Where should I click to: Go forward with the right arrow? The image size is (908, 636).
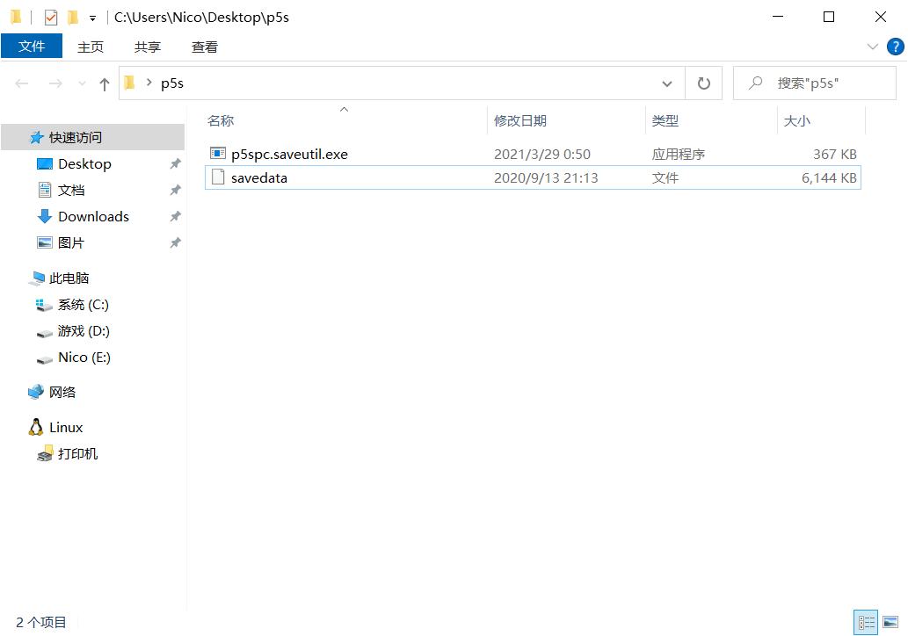click(x=55, y=84)
